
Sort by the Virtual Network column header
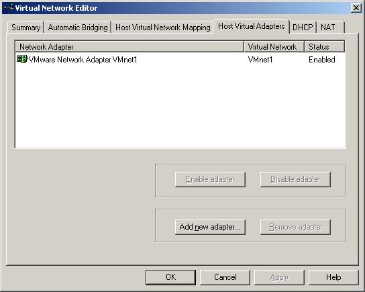[274, 46]
